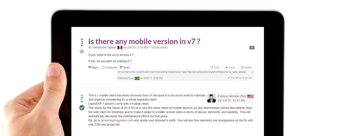
Task: Edit the question
Action: coord(215,67)
